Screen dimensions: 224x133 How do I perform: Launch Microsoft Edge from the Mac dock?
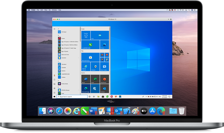(x=161, y=111)
